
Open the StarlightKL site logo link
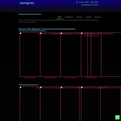27,3
